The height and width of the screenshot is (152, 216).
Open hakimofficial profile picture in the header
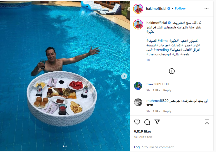click(x=138, y=9)
